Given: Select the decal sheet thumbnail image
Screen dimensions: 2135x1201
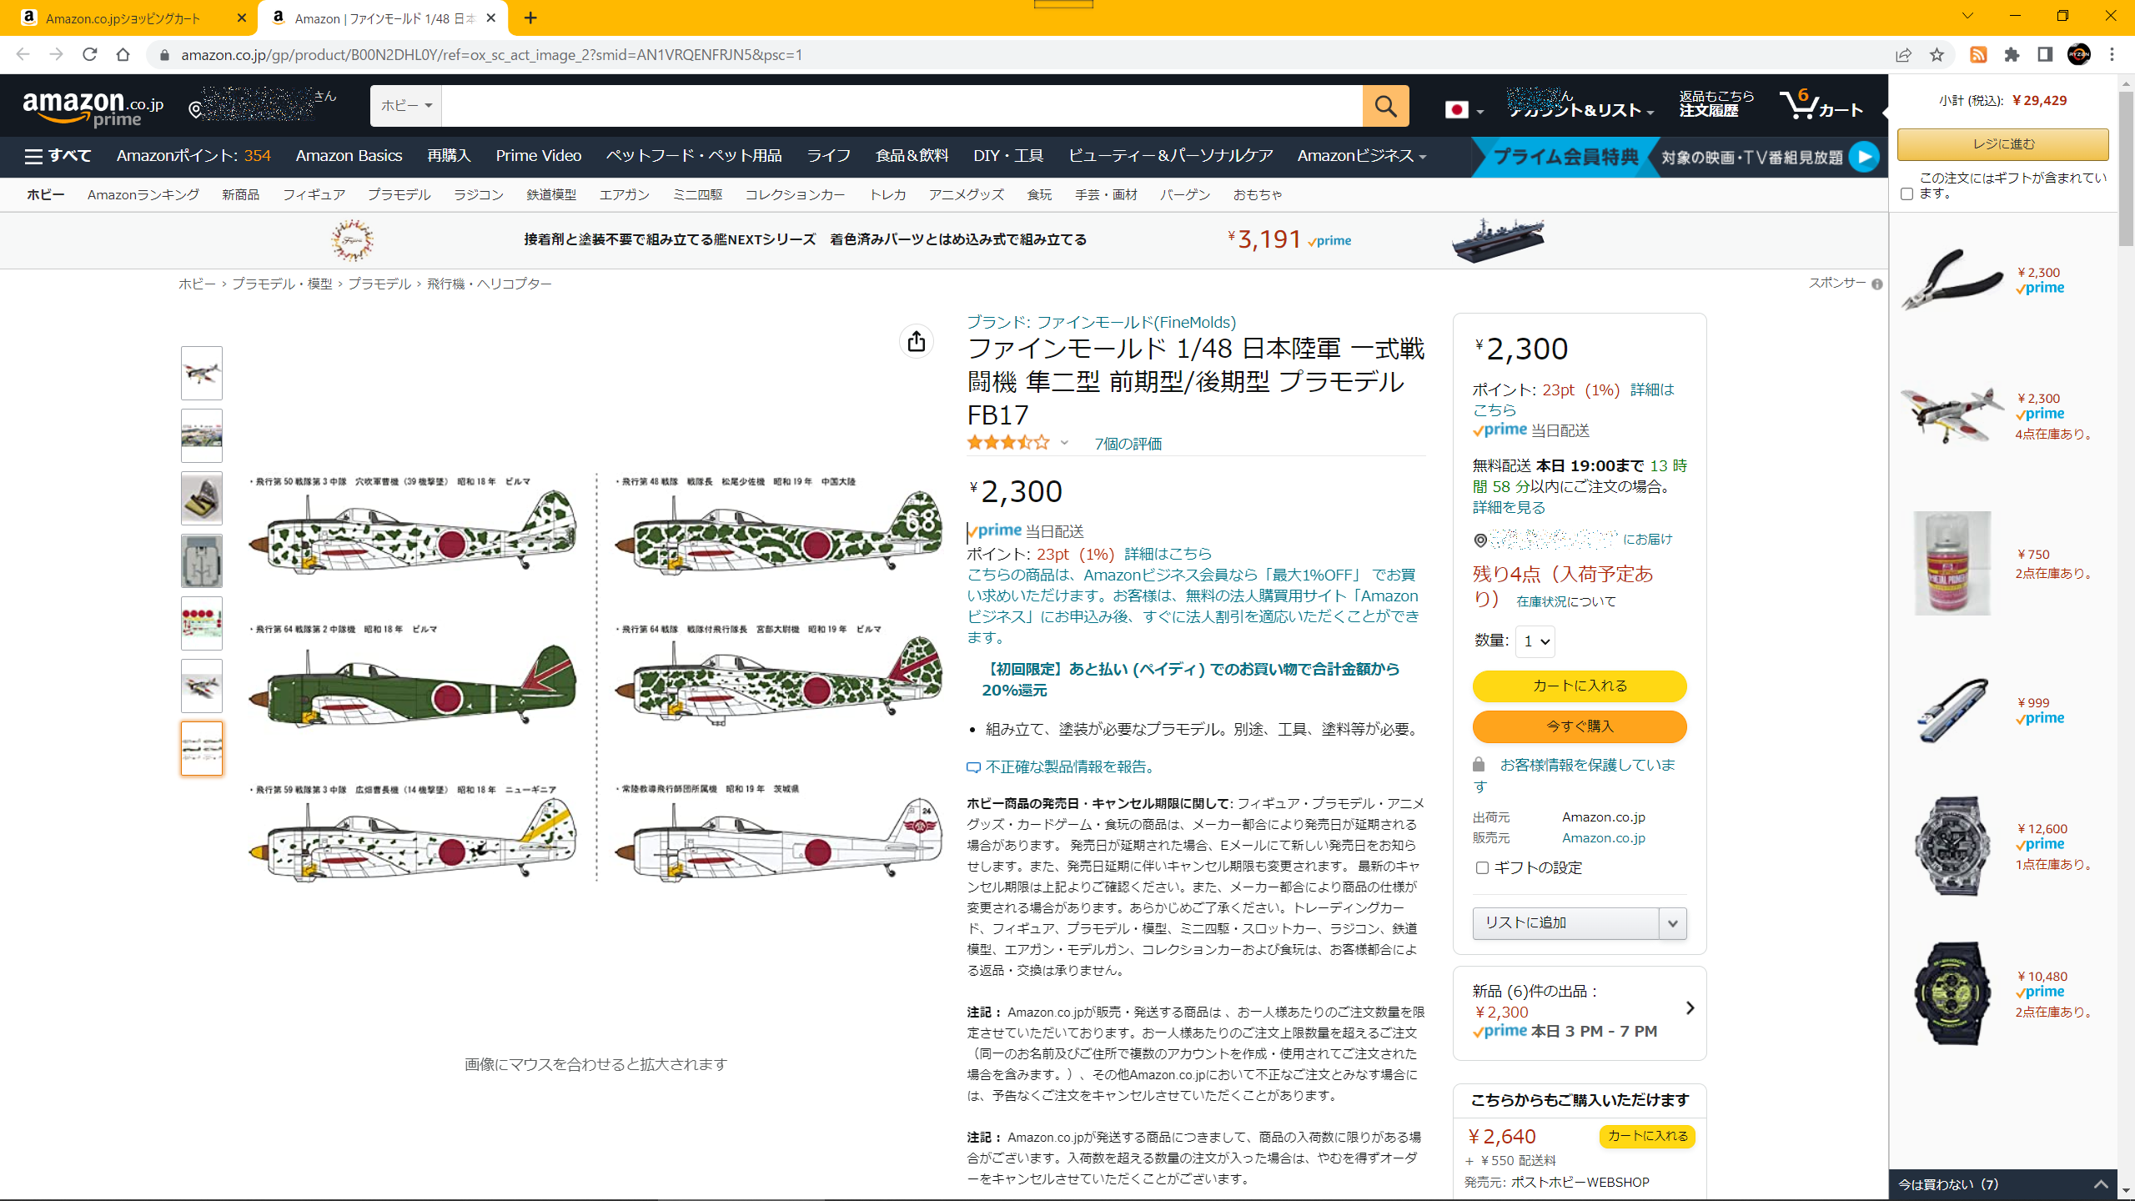Looking at the screenshot, I should click(202, 623).
